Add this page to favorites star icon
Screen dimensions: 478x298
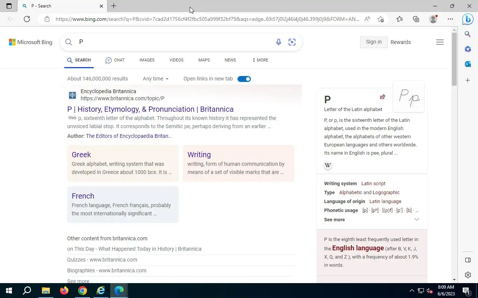tap(381, 19)
